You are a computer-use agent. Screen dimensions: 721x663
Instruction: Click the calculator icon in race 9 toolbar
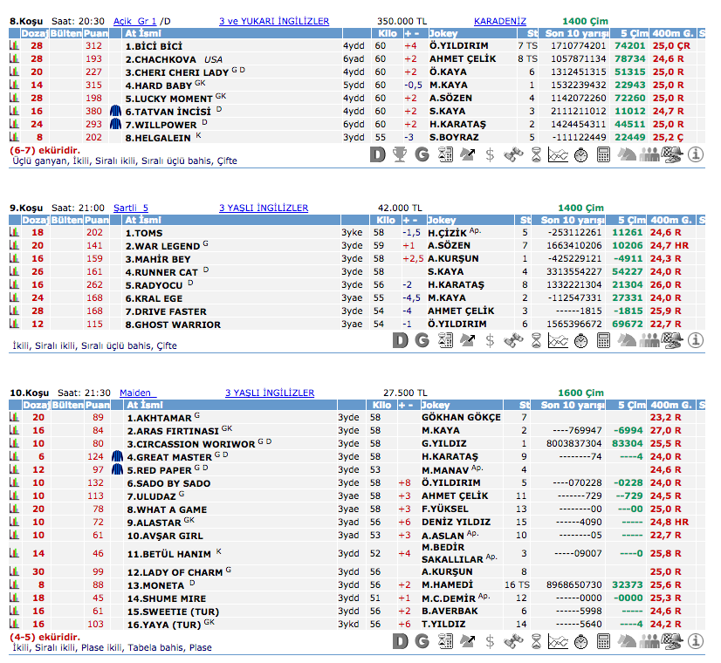603,340
